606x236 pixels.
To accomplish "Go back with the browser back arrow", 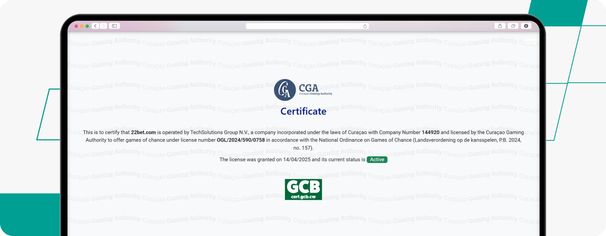I will [x=96, y=26].
